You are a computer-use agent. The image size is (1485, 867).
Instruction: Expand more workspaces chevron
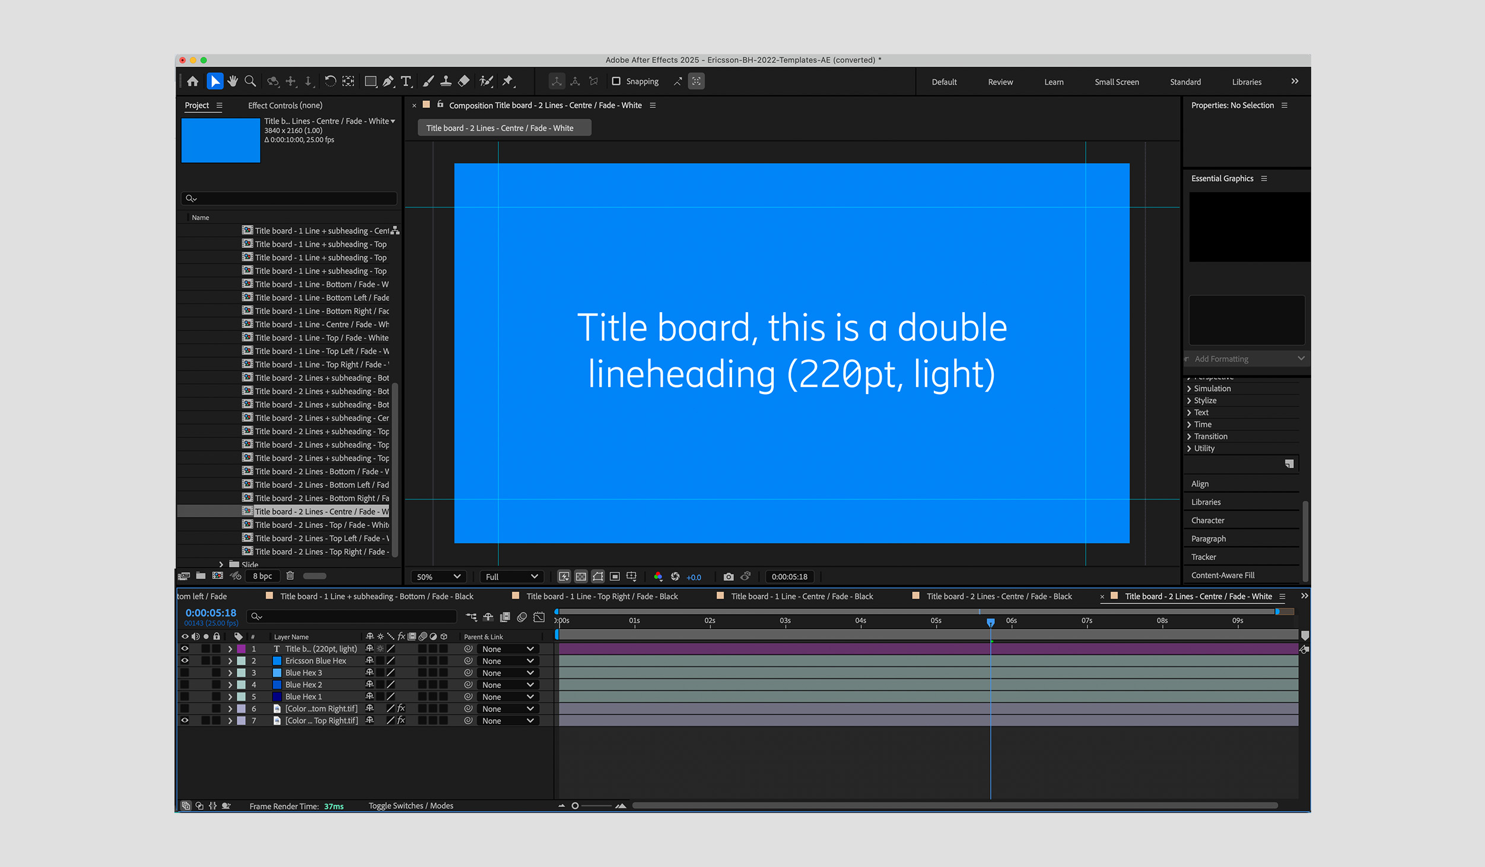point(1295,81)
